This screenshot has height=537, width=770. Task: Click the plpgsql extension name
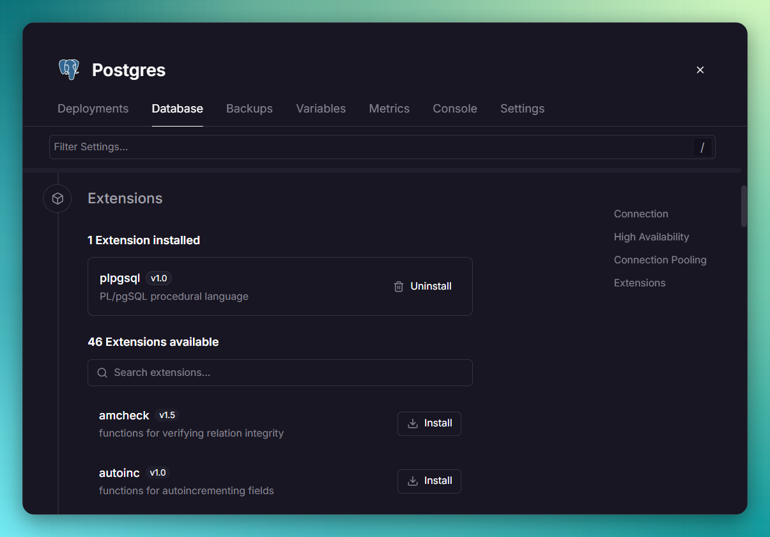pyautogui.click(x=119, y=278)
